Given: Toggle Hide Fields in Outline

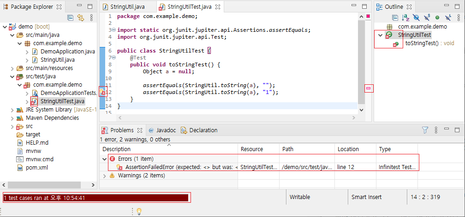Looking at the screenshot, I should click(x=416, y=18).
